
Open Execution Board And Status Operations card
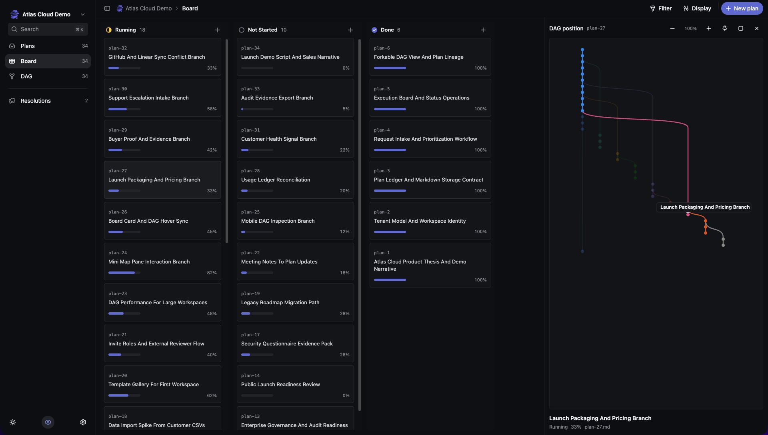point(430,98)
